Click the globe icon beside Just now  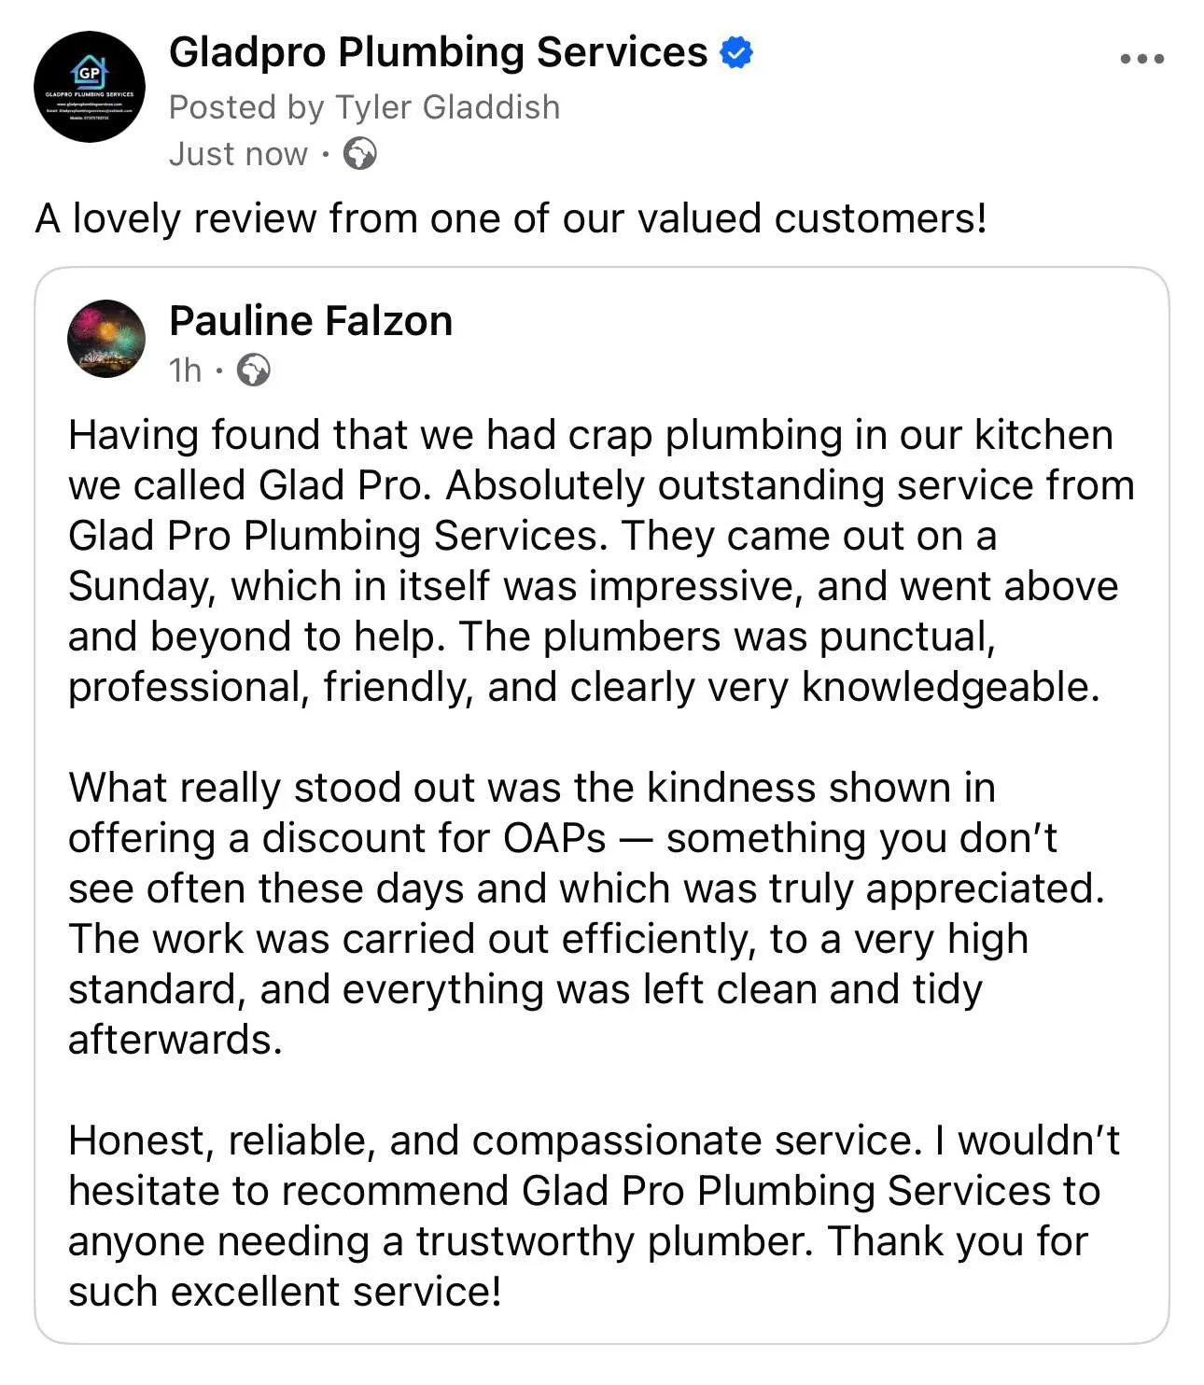click(x=359, y=153)
